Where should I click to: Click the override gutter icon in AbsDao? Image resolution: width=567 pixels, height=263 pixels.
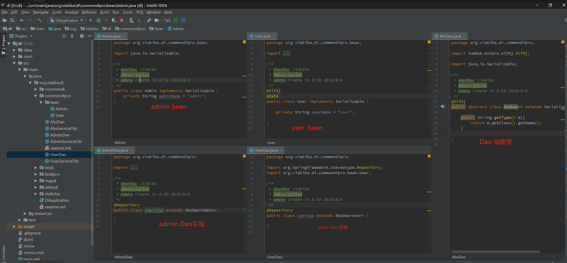pyautogui.click(x=443, y=107)
